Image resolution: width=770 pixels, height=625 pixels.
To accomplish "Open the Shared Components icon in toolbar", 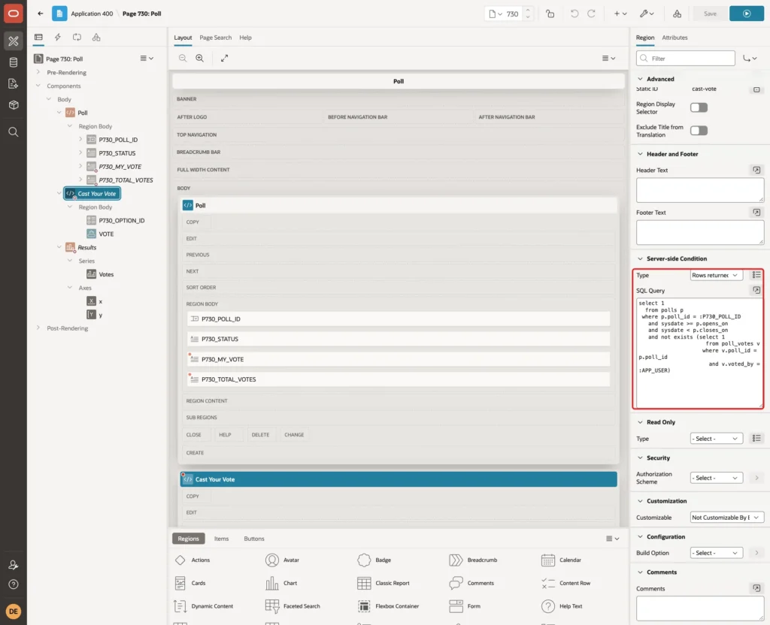I will pyautogui.click(x=677, y=14).
